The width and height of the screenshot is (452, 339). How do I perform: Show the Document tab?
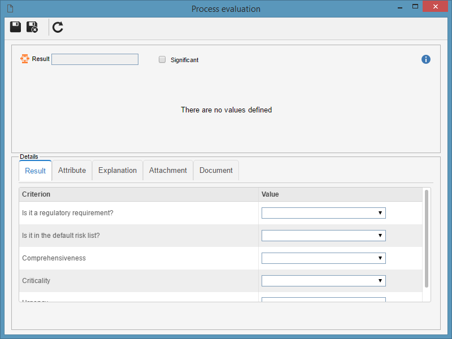click(x=216, y=171)
